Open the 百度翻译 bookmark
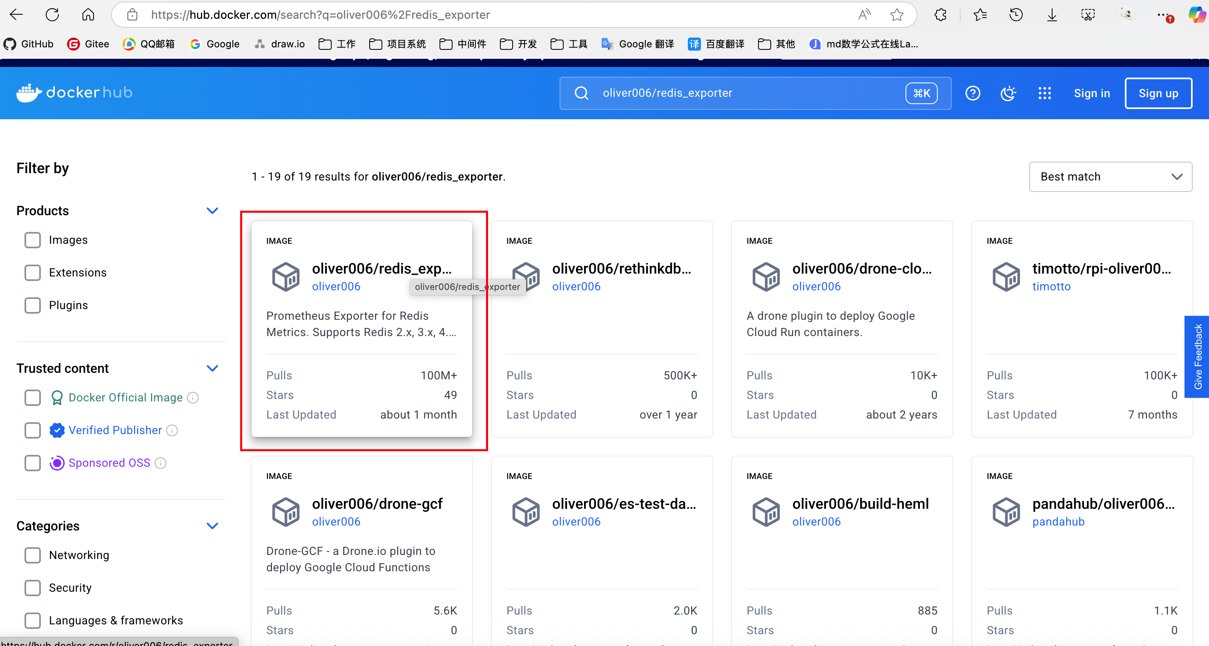This screenshot has width=1209, height=646. tap(716, 44)
